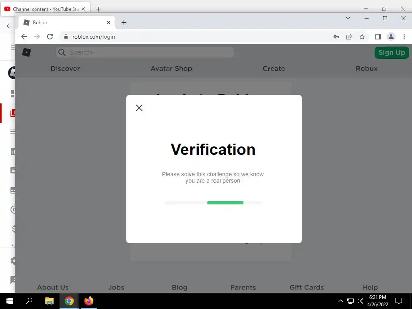412x309 pixels.
Task: Open the Create menu item
Action: [x=274, y=68]
